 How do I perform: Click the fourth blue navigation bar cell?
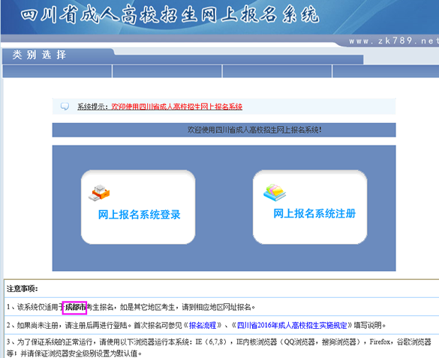[x=386, y=71]
